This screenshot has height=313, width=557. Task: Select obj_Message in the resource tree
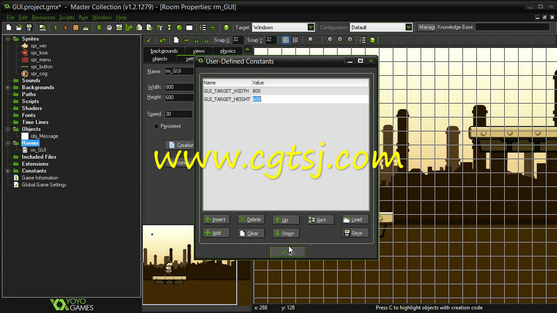click(x=44, y=136)
